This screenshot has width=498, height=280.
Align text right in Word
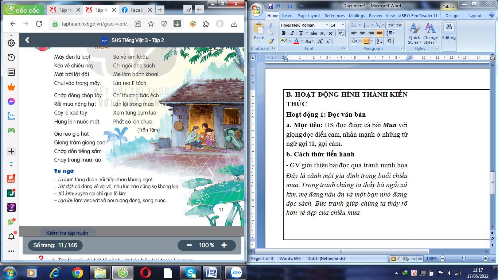point(371,33)
